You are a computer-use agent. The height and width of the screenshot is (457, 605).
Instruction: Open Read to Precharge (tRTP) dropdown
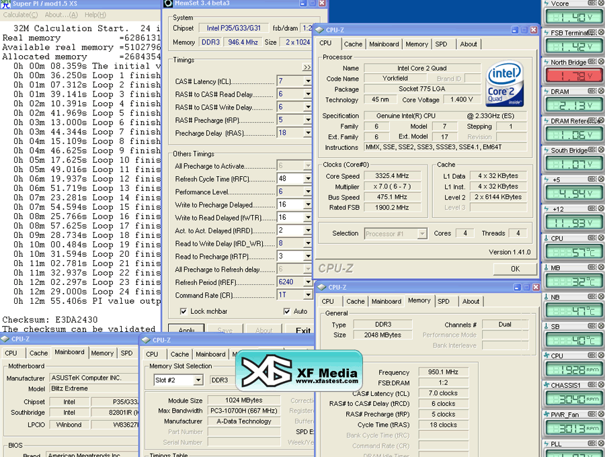click(x=307, y=256)
